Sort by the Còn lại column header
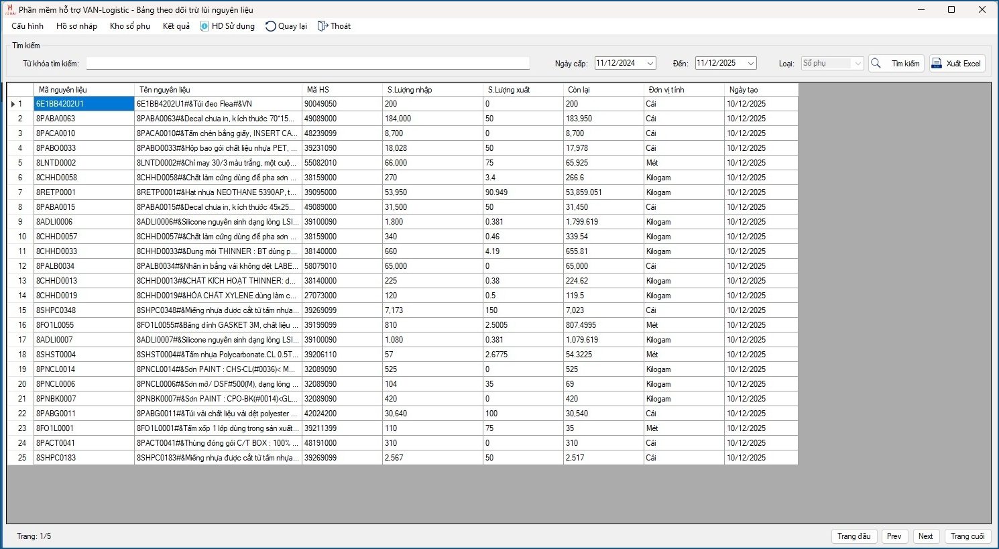Viewport: 999px width, 549px height. [x=603, y=90]
